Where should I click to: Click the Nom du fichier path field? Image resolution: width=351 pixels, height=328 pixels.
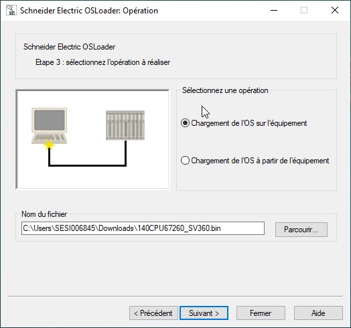pos(143,228)
